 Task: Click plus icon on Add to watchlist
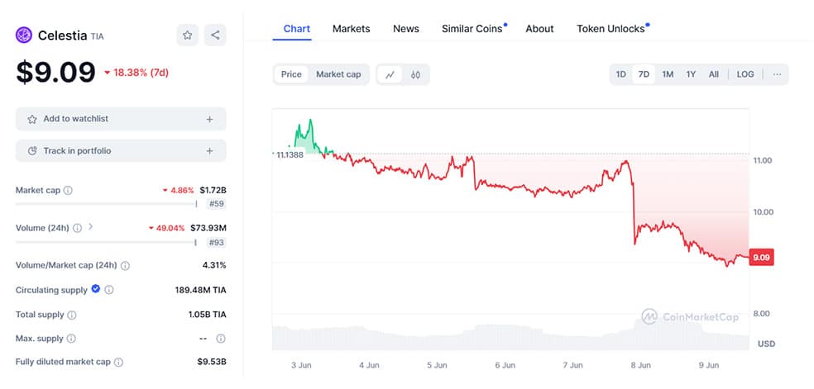[x=209, y=119]
